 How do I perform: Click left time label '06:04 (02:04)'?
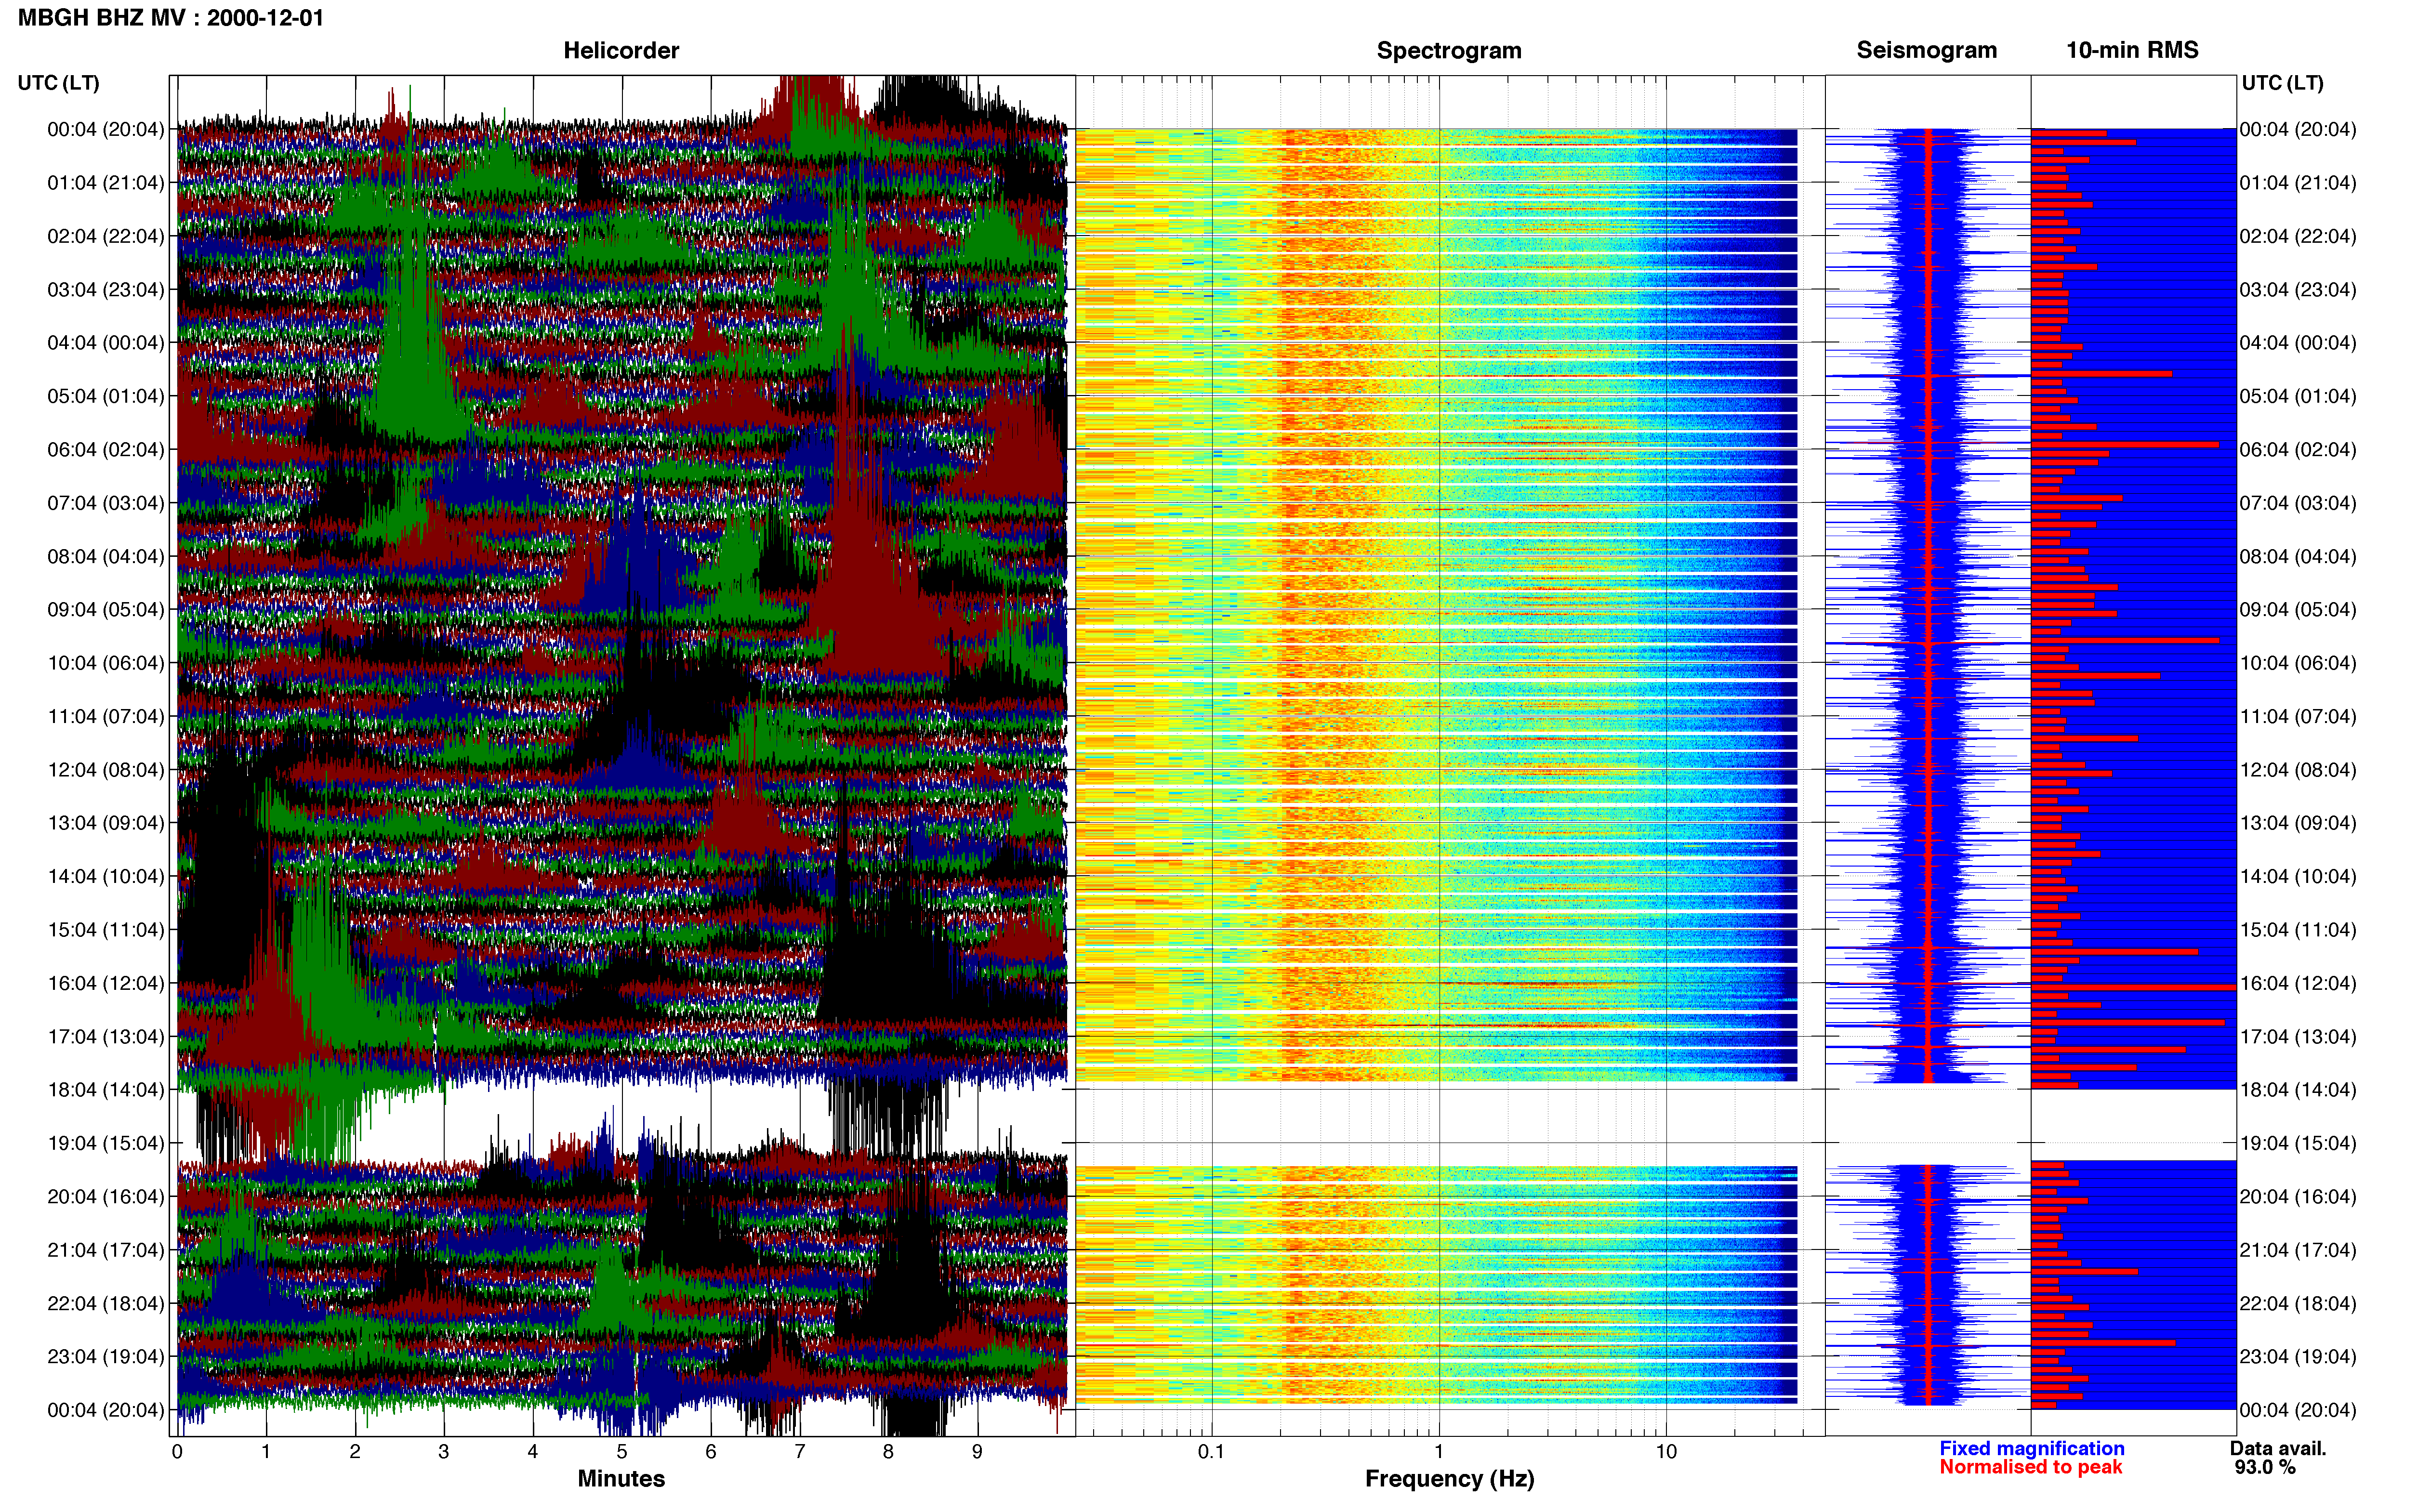click(105, 449)
